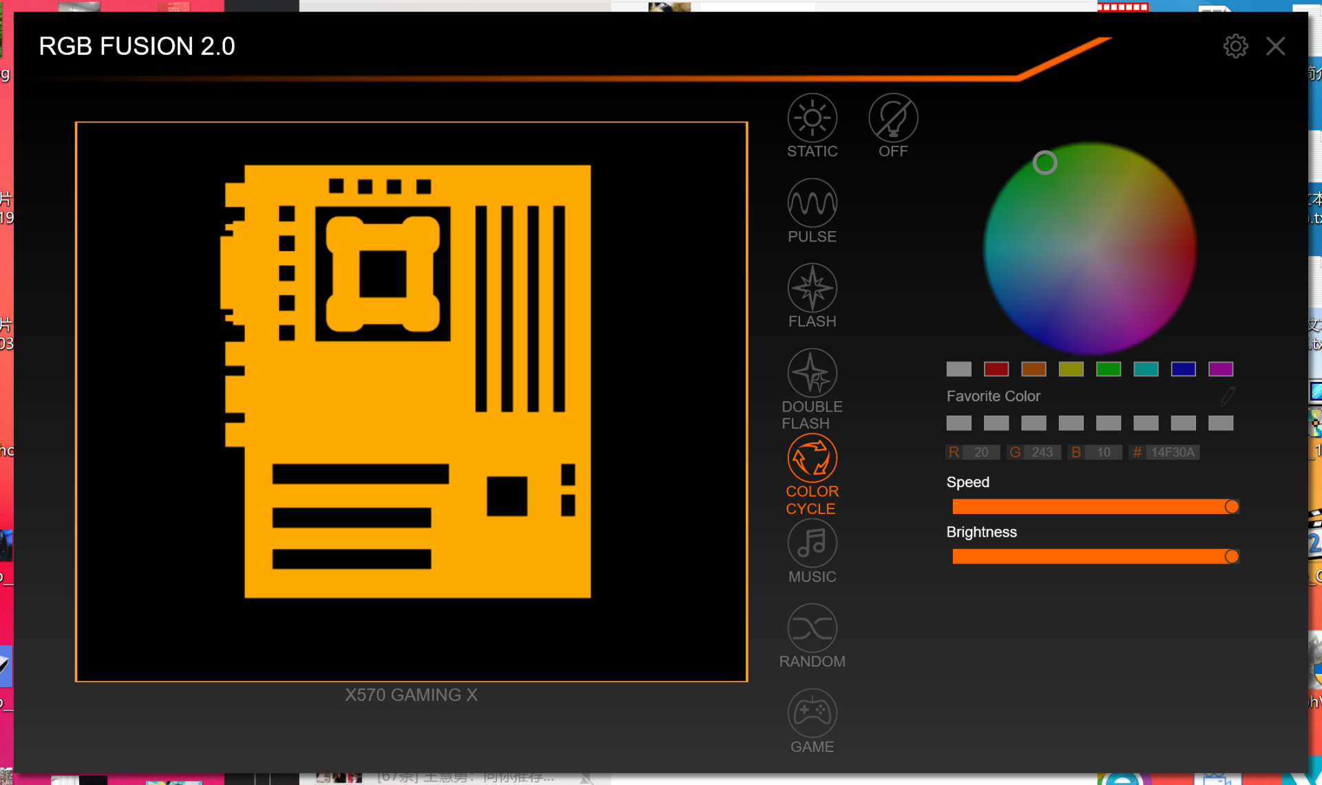Pick the green preset color swatch
Image resolution: width=1322 pixels, height=785 pixels.
coord(1109,369)
